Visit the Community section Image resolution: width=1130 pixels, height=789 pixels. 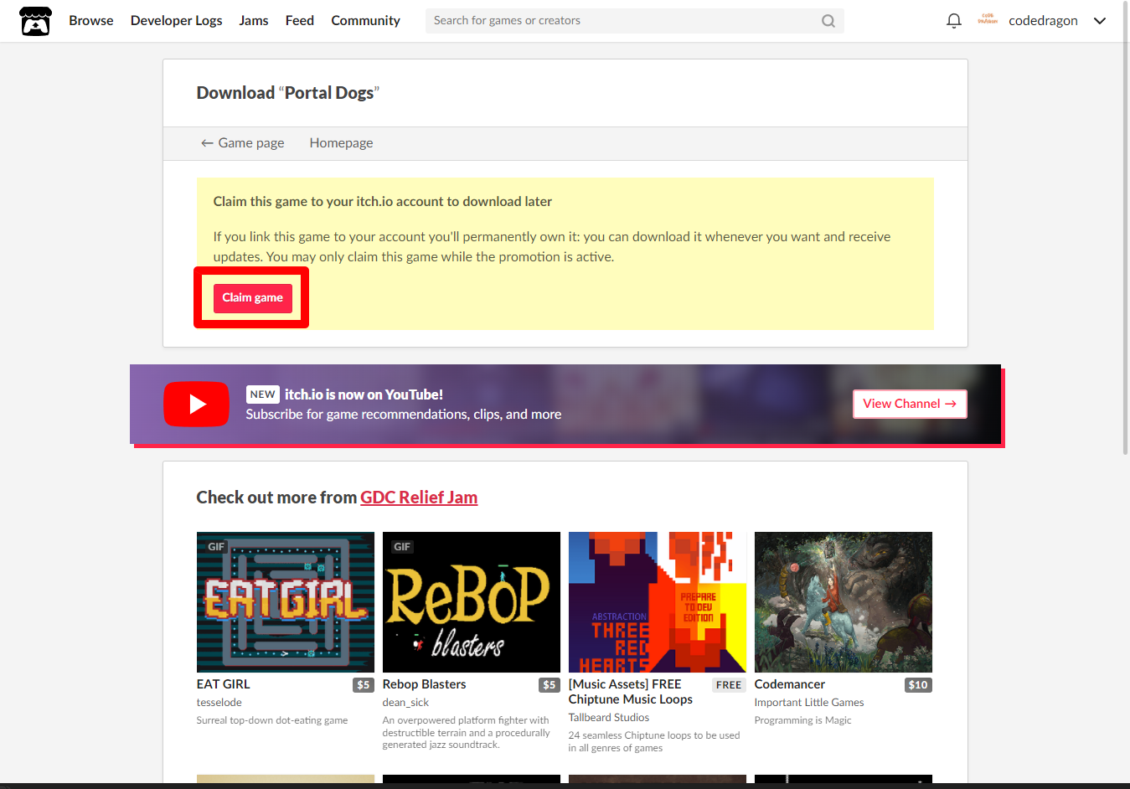pyautogui.click(x=365, y=21)
